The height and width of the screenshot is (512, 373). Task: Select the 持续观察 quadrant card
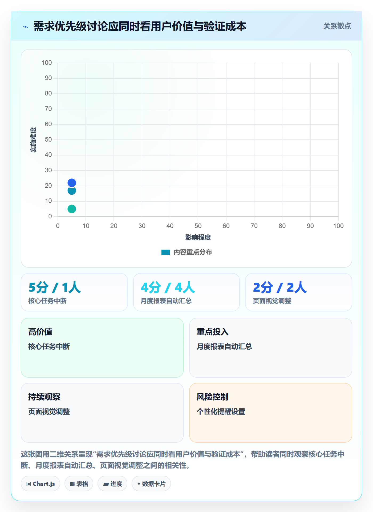[x=102, y=413]
